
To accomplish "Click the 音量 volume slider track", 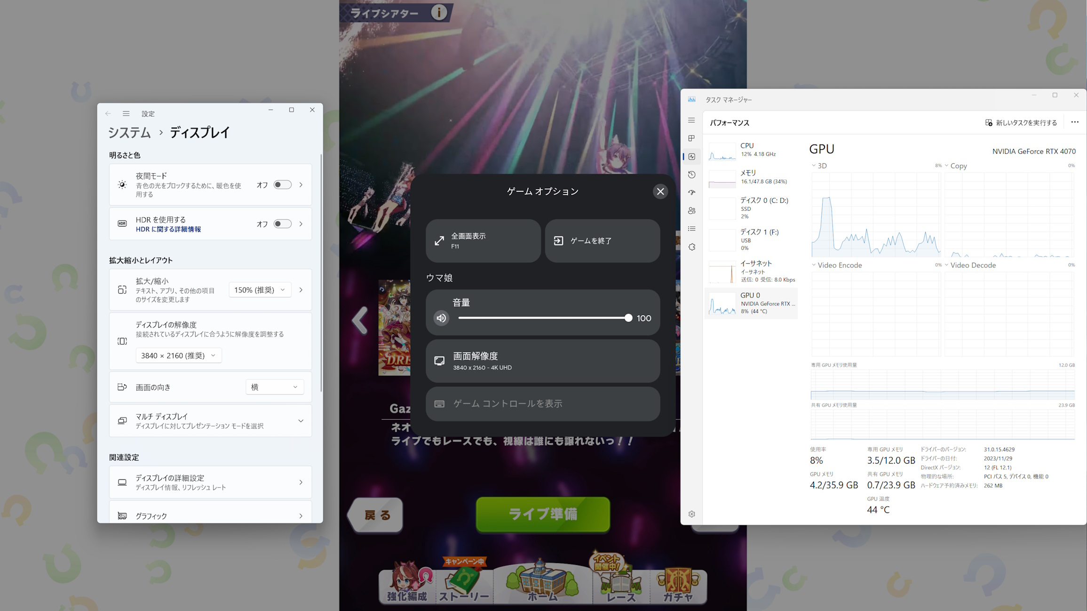I will tap(543, 318).
